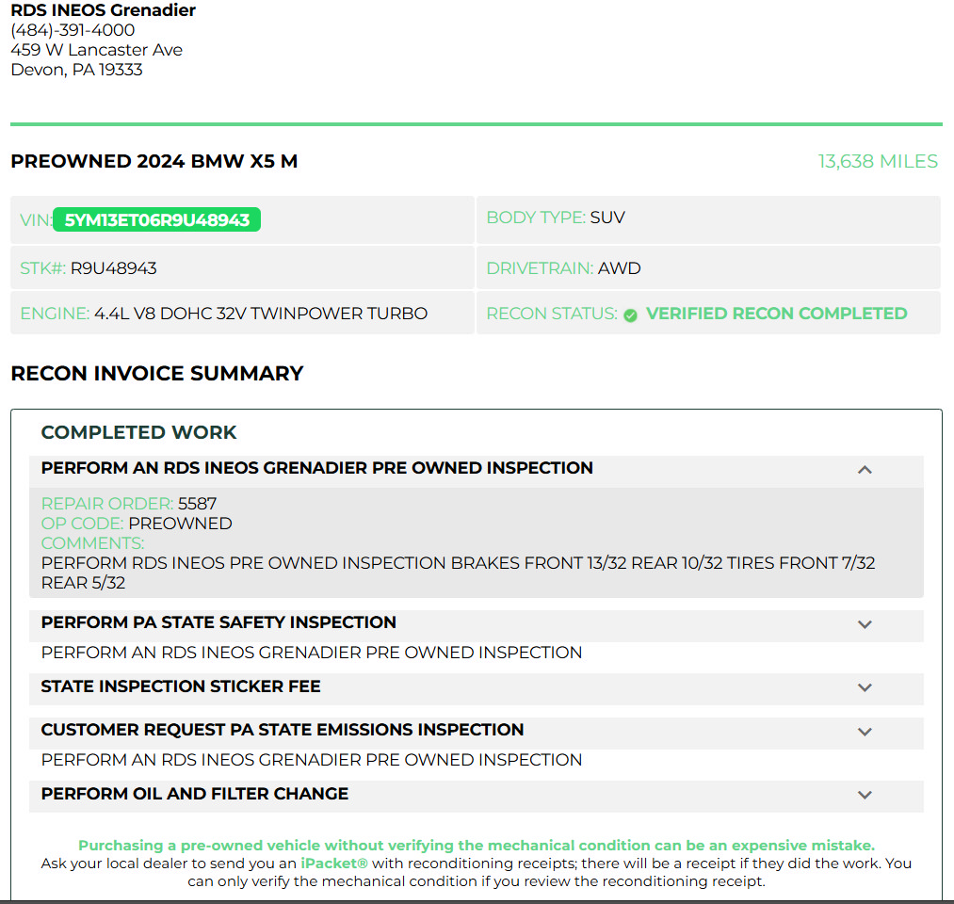The image size is (954, 904).
Task: Click Preowned 2024 BMW X5 M title
Action: (x=154, y=161)
